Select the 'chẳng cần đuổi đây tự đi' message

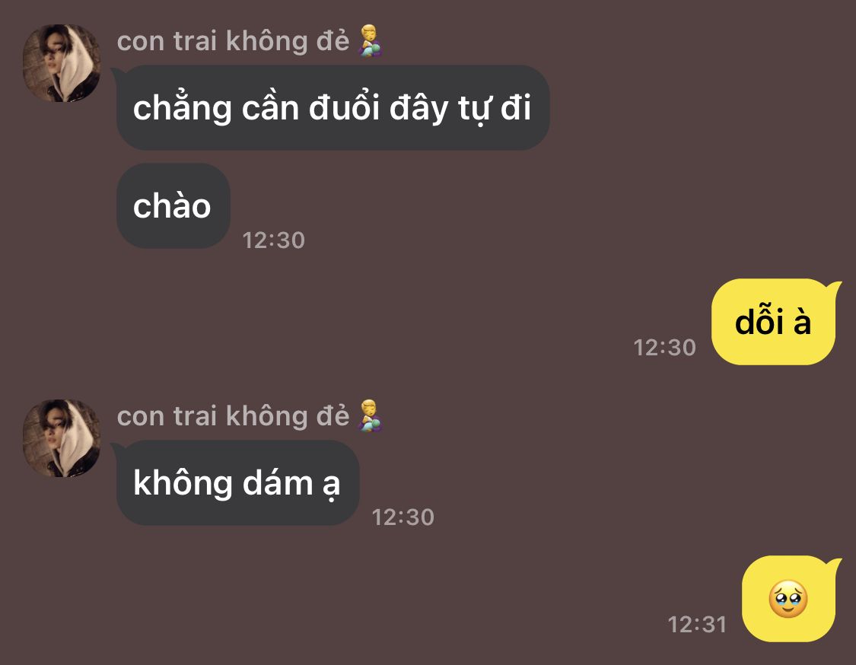click(333, 107)
